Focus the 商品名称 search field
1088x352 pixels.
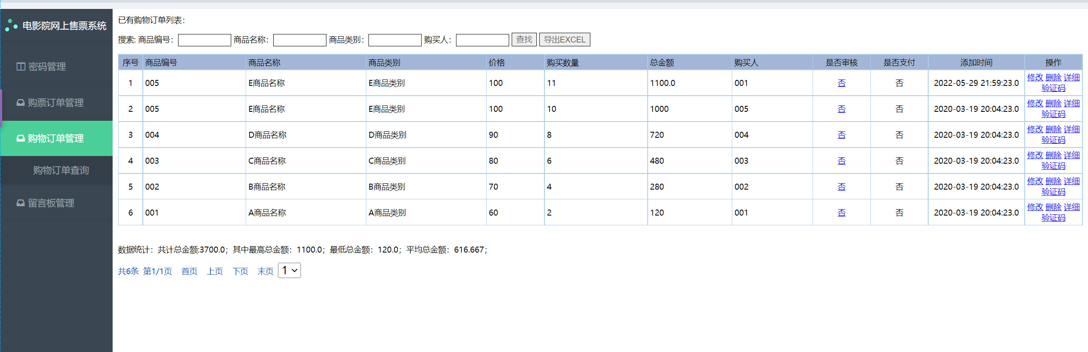click(x=300, y=40)
